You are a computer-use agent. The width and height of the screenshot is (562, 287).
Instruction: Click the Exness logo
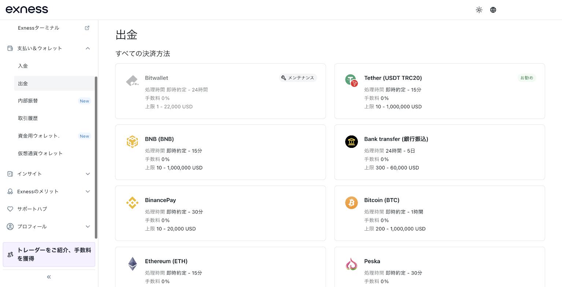pos(27,10)
